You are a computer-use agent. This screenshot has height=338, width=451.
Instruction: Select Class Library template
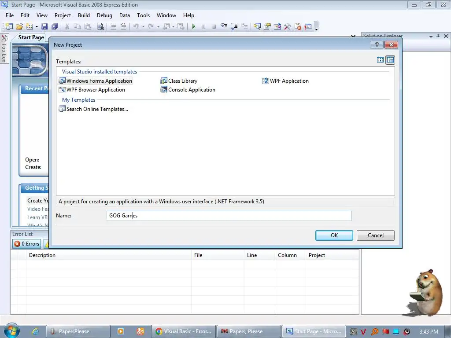pyautogui.click(x=179, y=81)
